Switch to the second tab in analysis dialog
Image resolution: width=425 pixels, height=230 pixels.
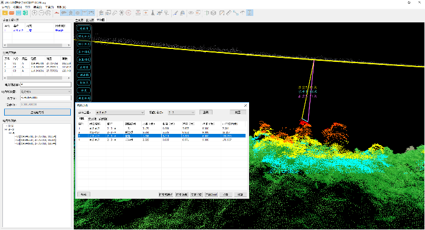click(92, 119)
